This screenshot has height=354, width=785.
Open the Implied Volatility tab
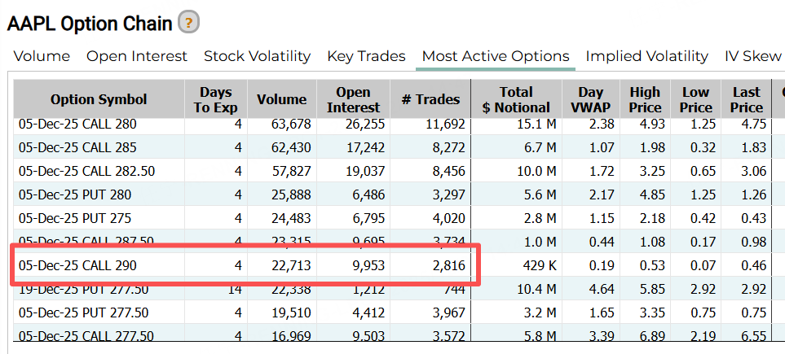click(x=646, y=56)
